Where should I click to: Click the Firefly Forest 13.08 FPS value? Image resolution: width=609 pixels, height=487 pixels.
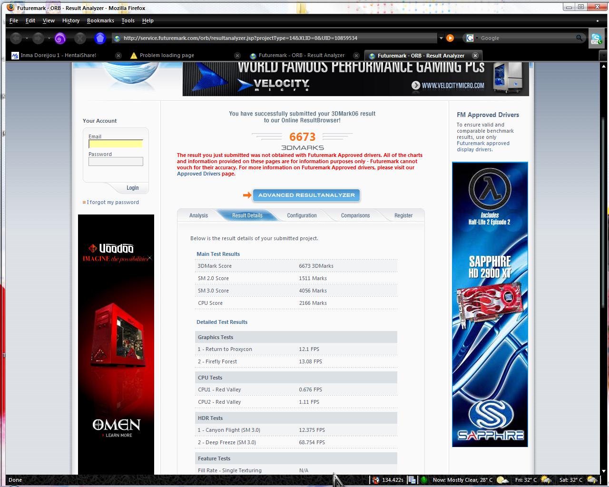click(310, 361)
